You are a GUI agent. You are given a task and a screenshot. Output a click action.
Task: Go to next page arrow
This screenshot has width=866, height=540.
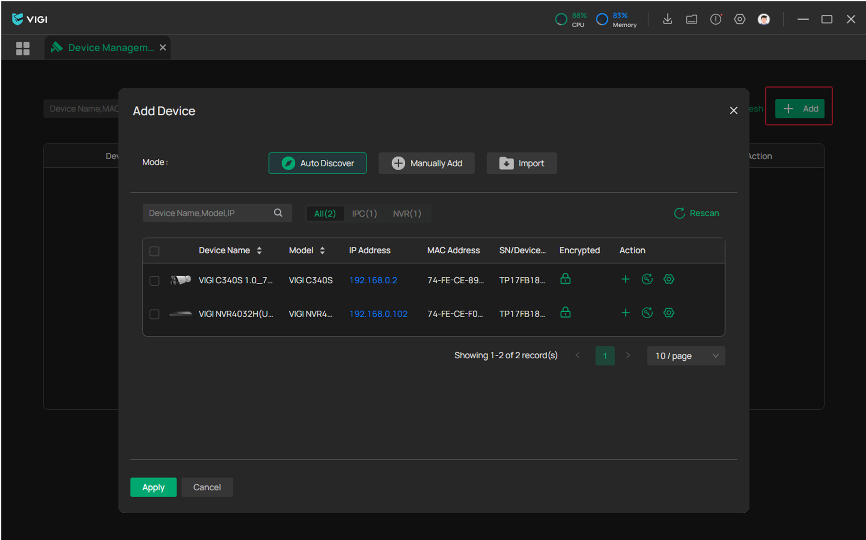[628, 355]
